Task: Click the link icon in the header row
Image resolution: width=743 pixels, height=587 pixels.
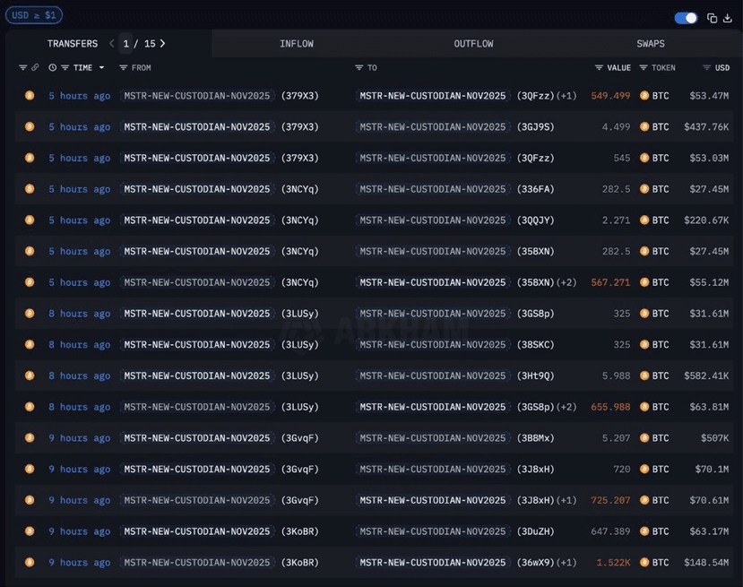Action: pos(35,68)
